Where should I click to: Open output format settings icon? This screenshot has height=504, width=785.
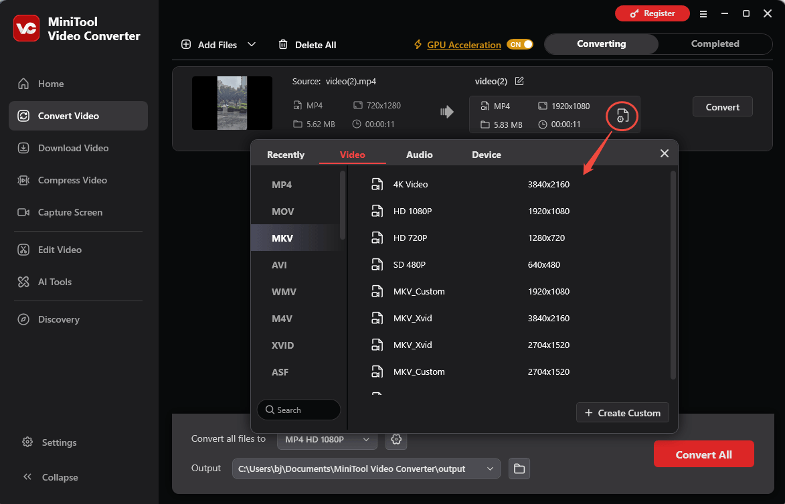tap(622, 116)
